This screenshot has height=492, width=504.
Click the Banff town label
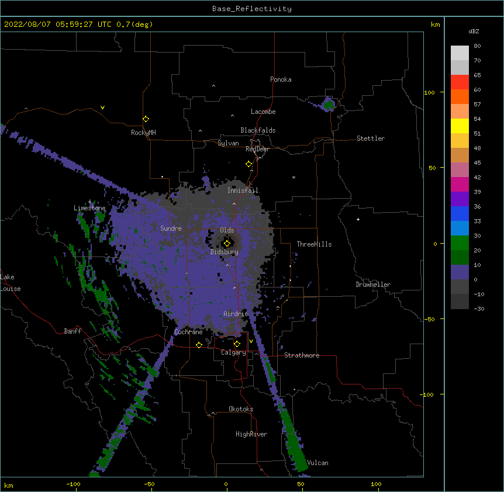coord(73,331)
